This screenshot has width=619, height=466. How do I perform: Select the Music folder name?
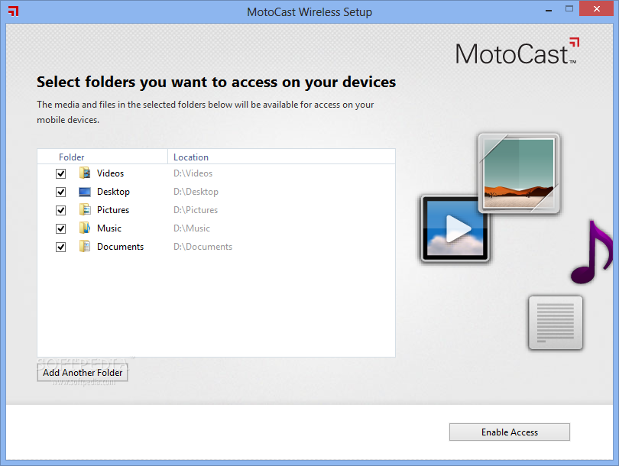[109, 228]
